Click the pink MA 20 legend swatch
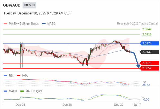160x109 pixels. [5, 24]
